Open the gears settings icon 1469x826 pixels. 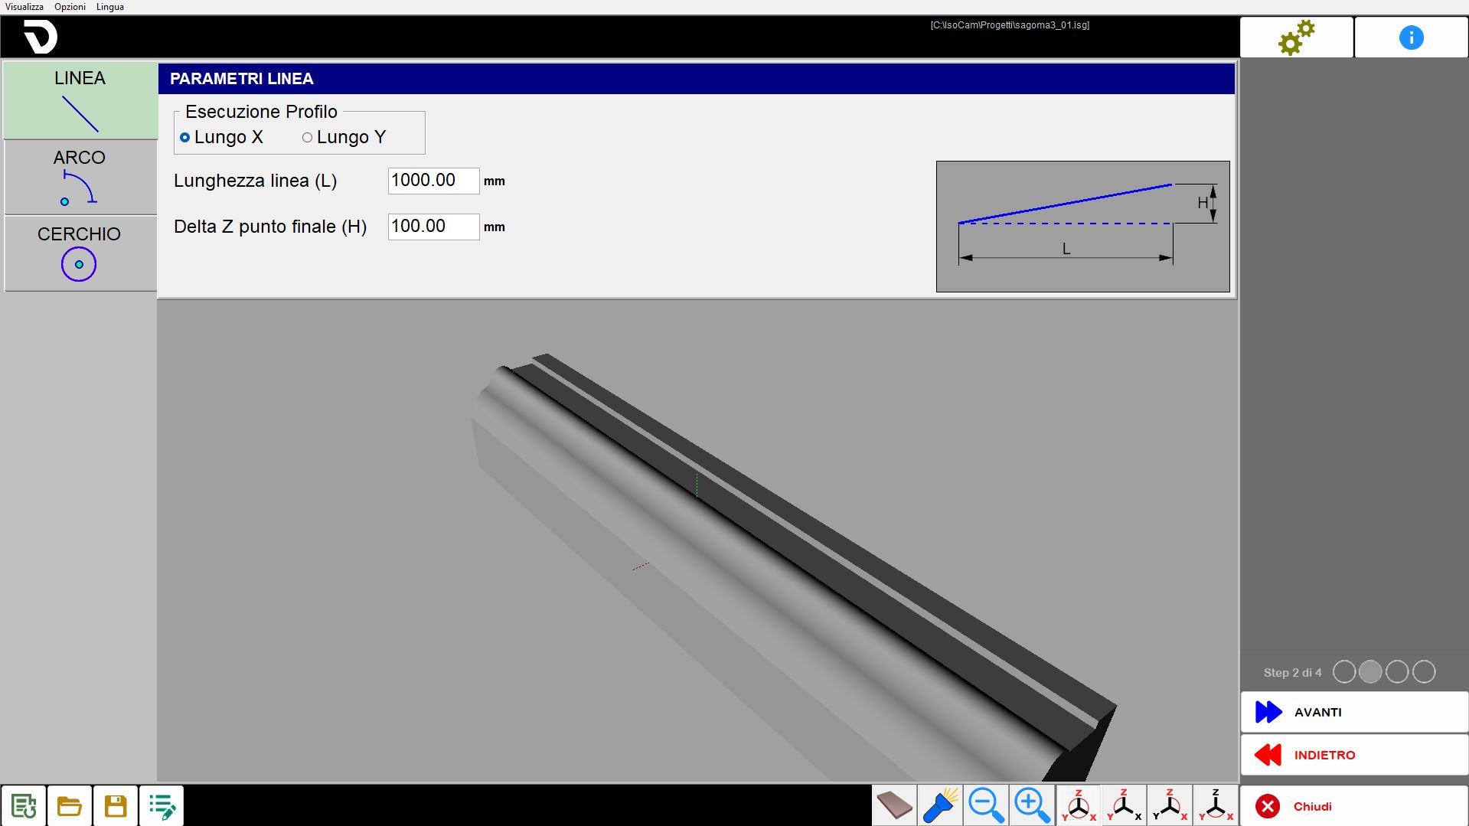coord(1296,38)
